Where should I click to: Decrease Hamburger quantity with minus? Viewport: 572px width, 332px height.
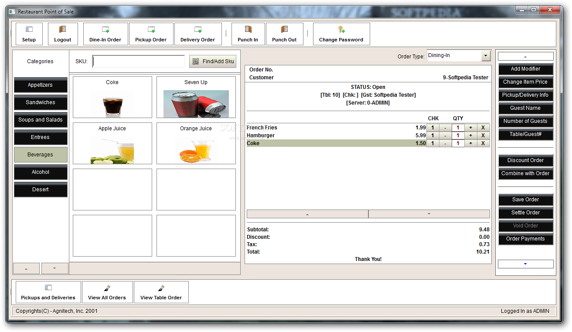point(445,136)
